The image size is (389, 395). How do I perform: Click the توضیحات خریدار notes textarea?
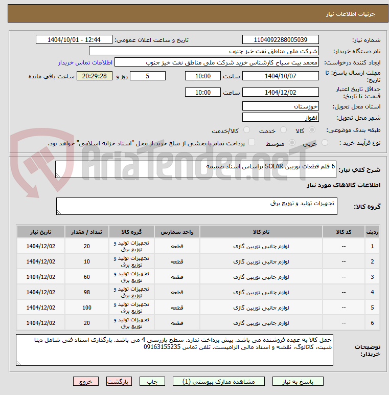[174, 350]
